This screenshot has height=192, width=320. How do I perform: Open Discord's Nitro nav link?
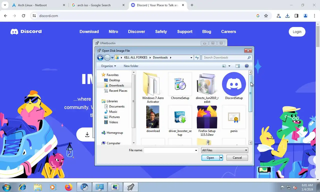click(113, 31)
